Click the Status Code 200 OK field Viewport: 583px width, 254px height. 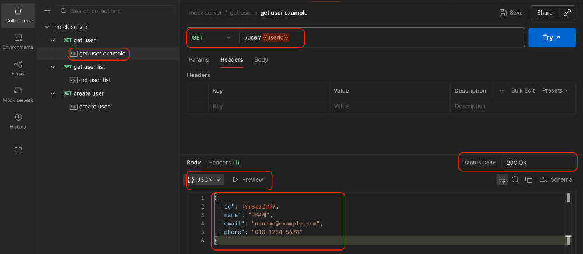[538, 163]
